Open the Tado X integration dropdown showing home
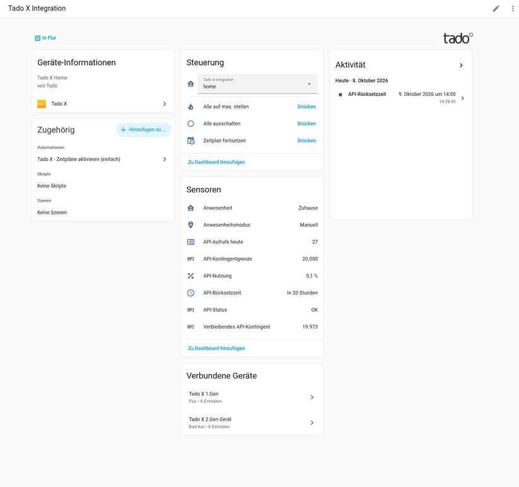Image resolution: width=519 pixels, height=487 pixels. tap(257, 84)
